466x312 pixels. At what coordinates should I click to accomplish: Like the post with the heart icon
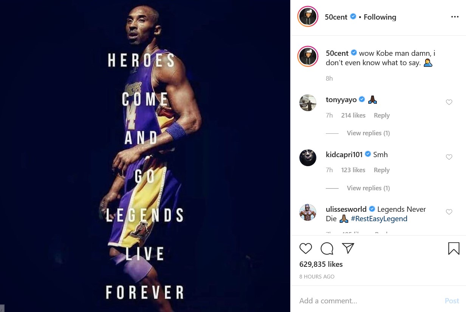click(x=305, y=249)
